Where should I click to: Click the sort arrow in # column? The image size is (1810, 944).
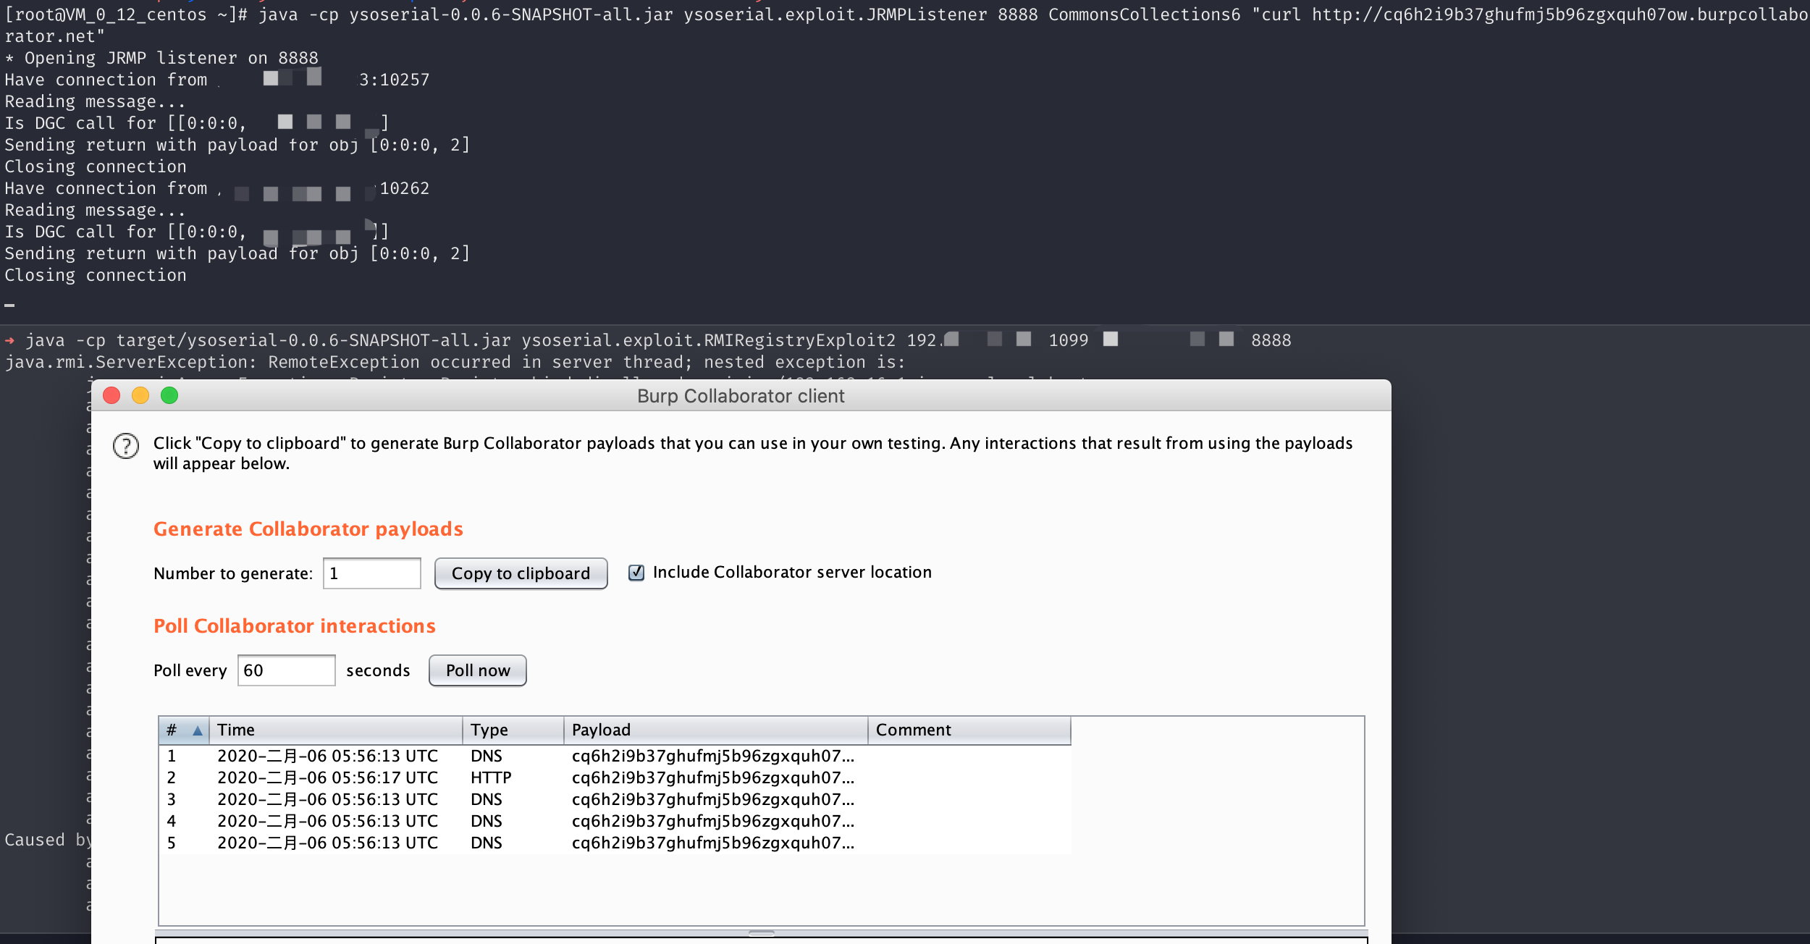click(x=197, y=730)
